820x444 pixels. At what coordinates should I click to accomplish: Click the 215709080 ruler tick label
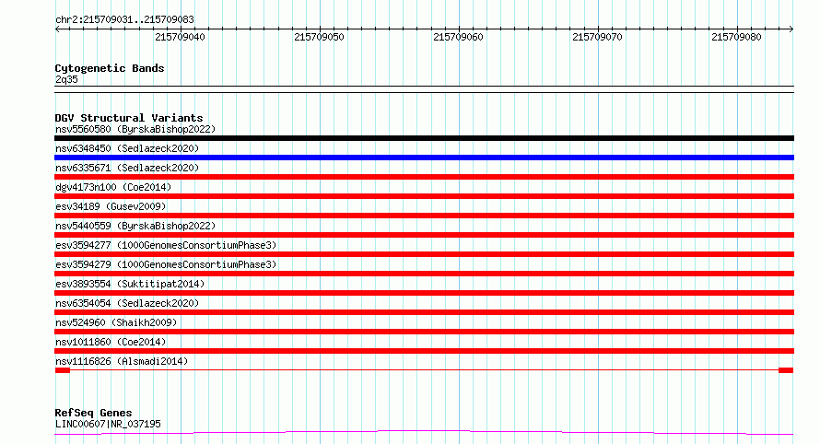(x=736, y=37)
